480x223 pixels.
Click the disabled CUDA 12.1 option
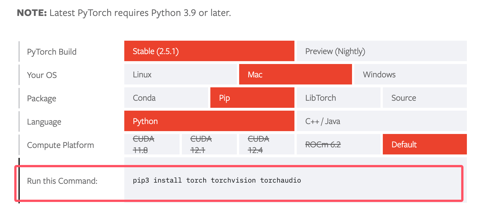pyautogui.click(x=209, y=144)
